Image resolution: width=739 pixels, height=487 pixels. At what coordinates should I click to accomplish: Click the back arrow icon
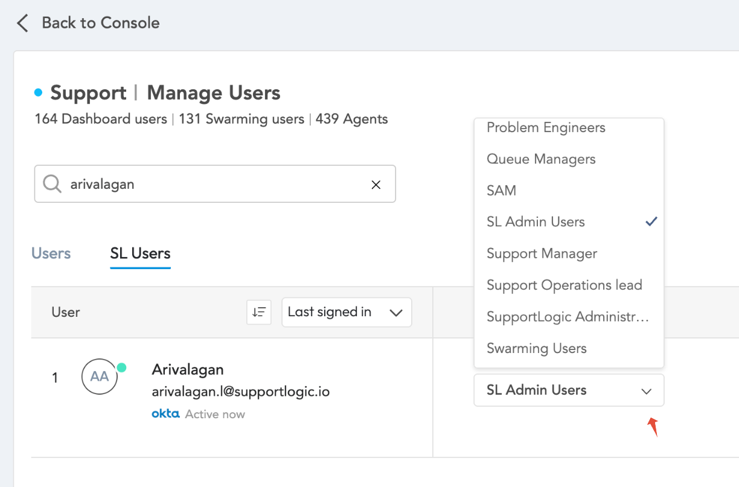click(x=22, y=24)
